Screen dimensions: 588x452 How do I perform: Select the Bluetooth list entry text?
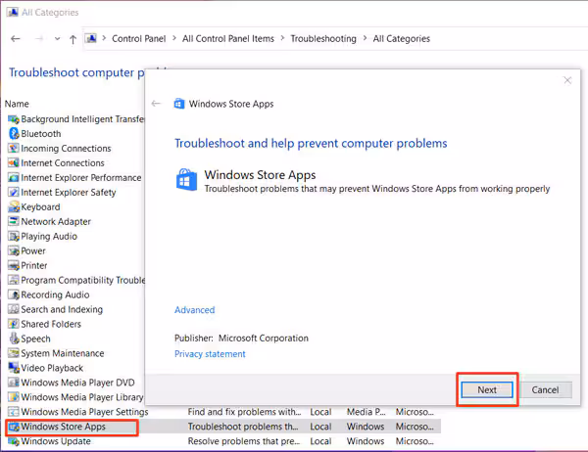coord(41,134)
